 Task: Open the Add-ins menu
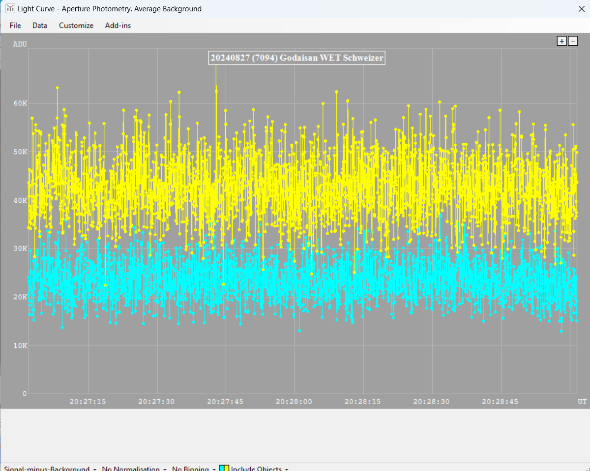pyautogui.click(x=118, y=25)
